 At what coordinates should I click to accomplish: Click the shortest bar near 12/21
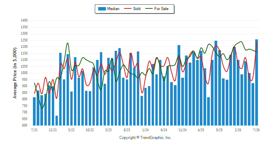coord(56,121)
